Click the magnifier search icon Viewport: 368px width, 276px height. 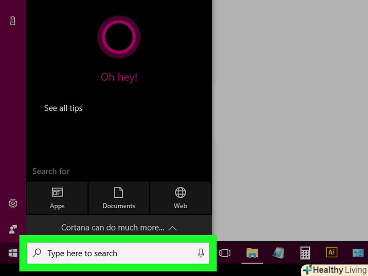click(x=37, y=253)
